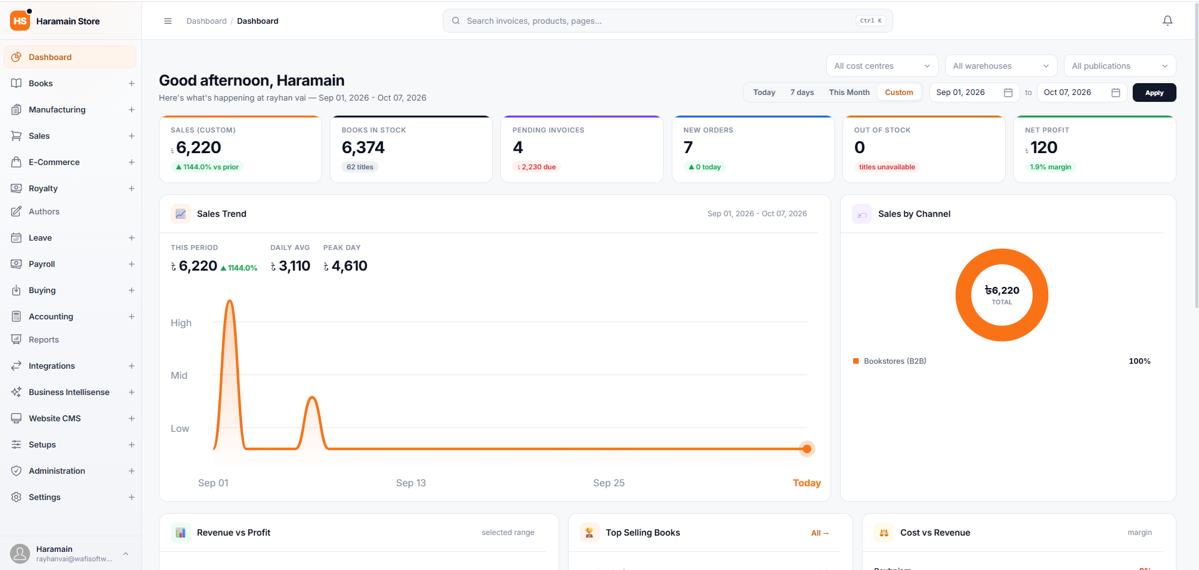Click the Integrations arrows icon
The width and height of the screenshot is (1199, 570).
(16, 366)
